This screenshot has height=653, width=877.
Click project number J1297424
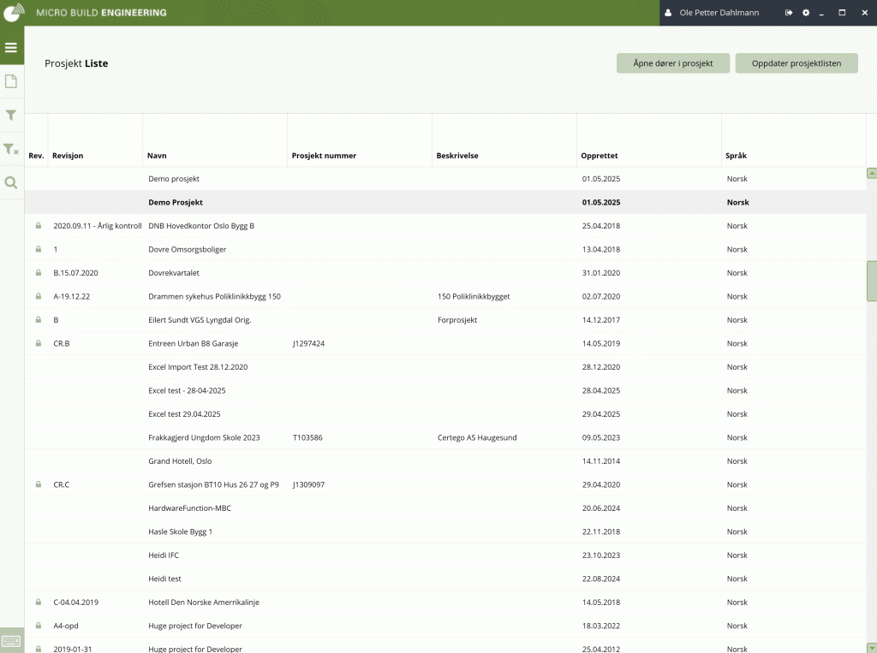[308, 343]
